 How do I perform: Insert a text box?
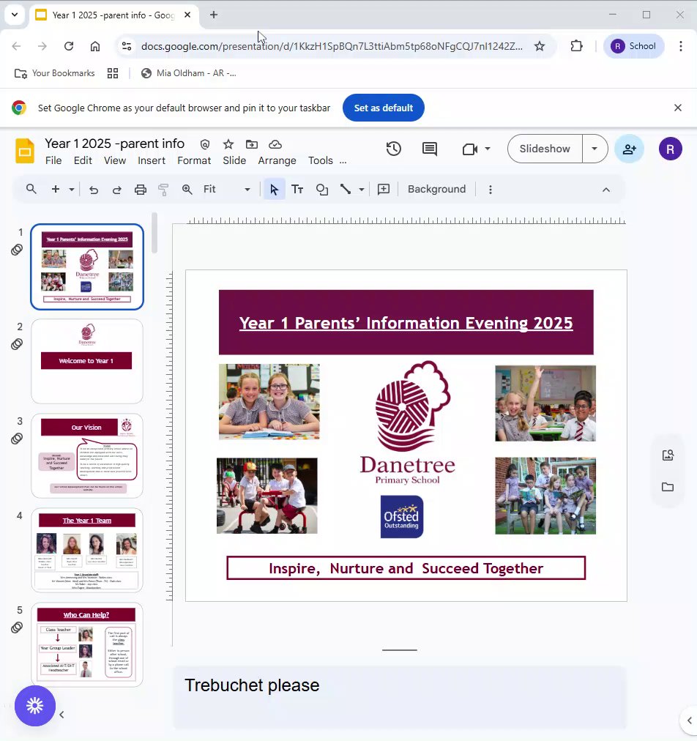297,190
